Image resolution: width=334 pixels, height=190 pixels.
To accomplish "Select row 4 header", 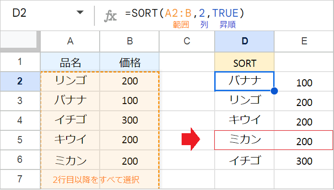I will (20, 120).
